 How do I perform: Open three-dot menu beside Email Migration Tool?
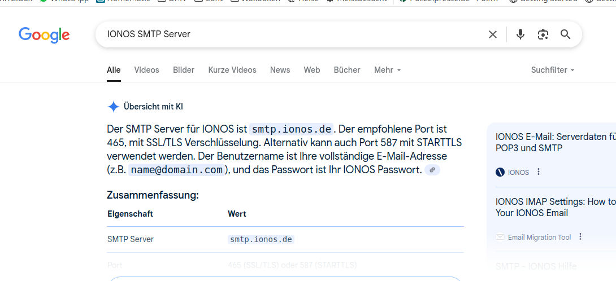coord(580,236)
